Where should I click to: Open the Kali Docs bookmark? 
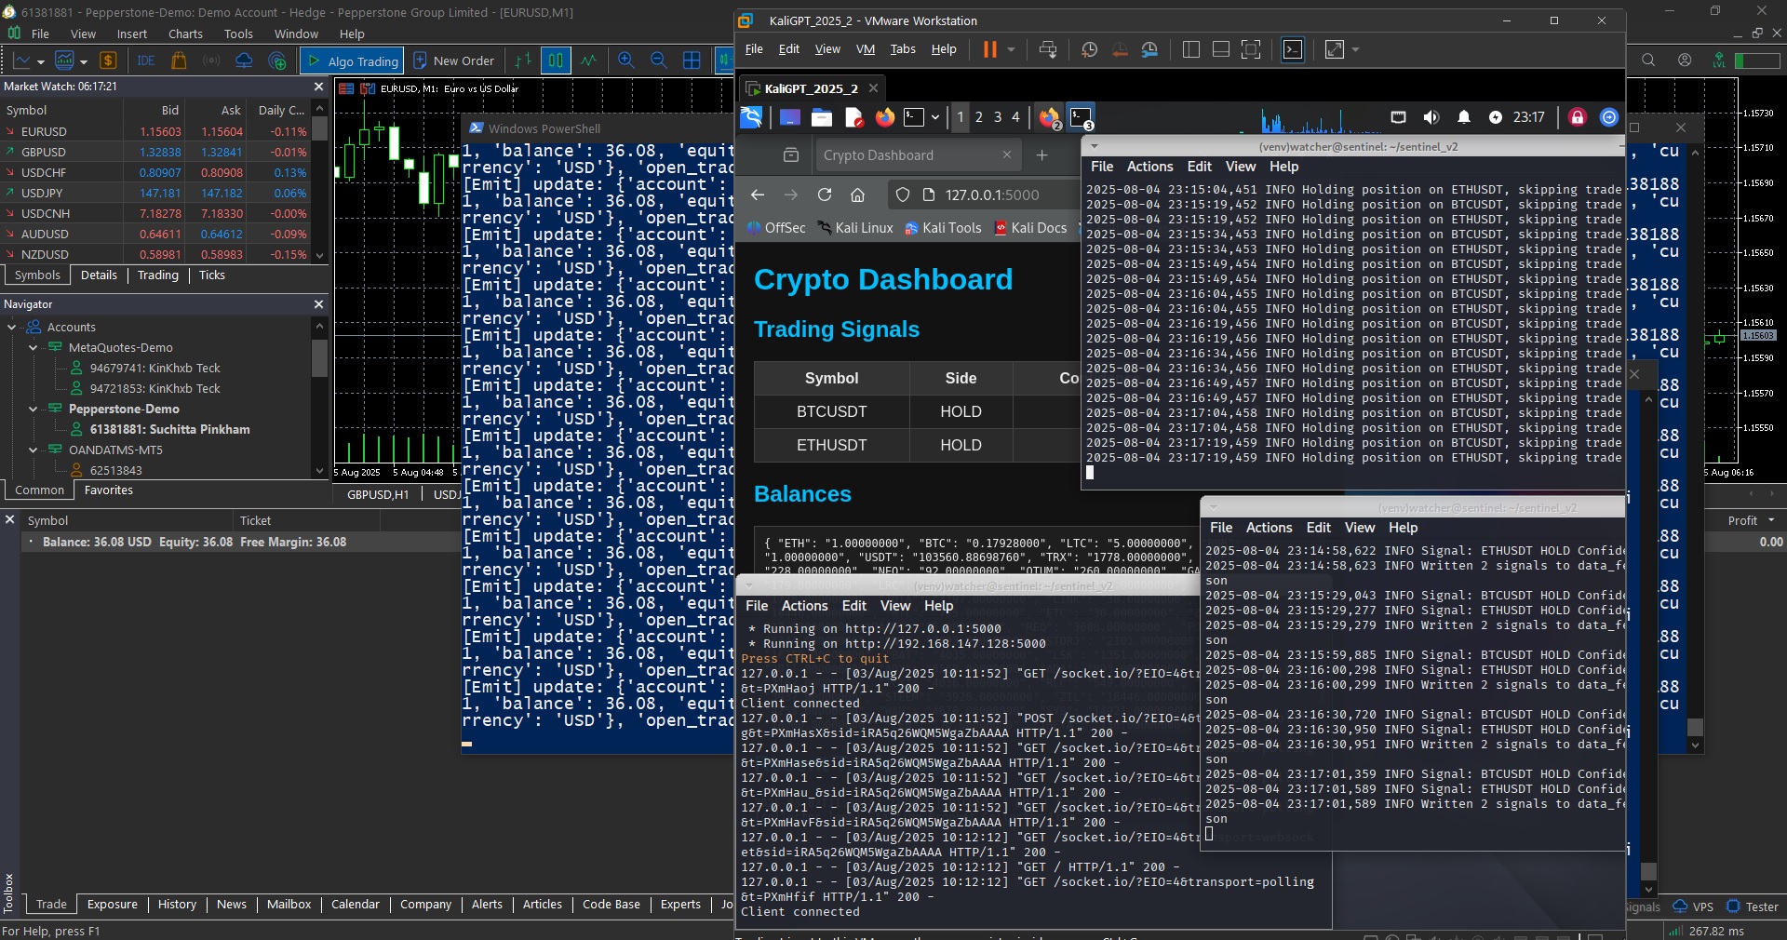[x=1030, y=228]
